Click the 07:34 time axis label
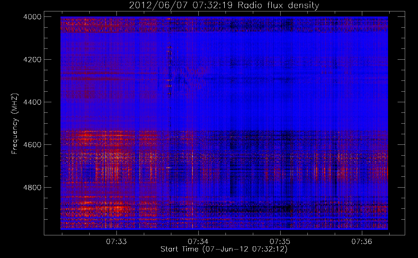 tap(198, 241)
